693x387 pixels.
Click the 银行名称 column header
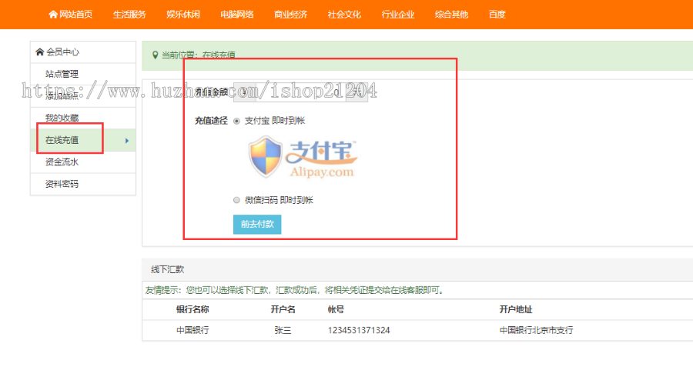click(192, 309)
